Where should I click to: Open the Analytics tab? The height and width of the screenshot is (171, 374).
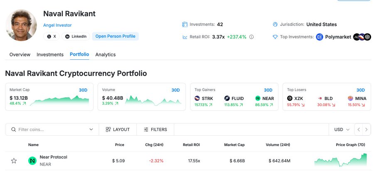[x=106, y=54]
